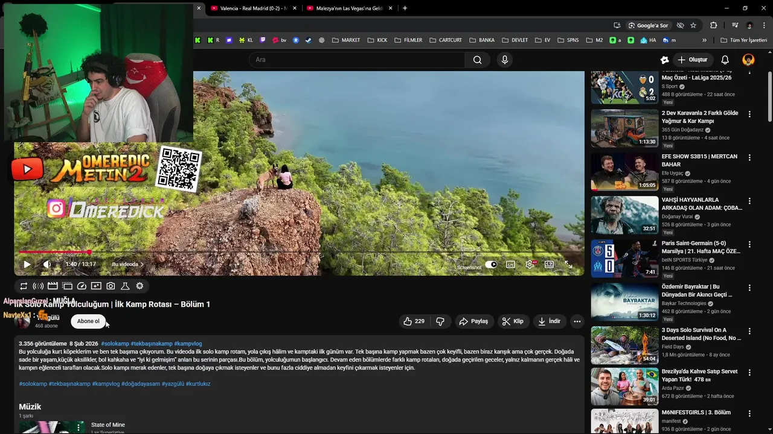Image resolution: width=773 pixels, height=434 pixels.
Task: Open the '3 Days Solo Survival' video title
Action: coord(701,335)
